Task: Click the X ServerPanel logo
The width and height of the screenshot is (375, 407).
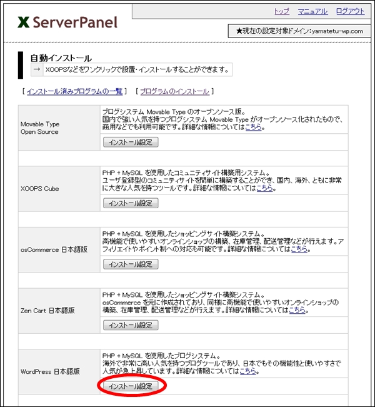Action: [67, 23]
